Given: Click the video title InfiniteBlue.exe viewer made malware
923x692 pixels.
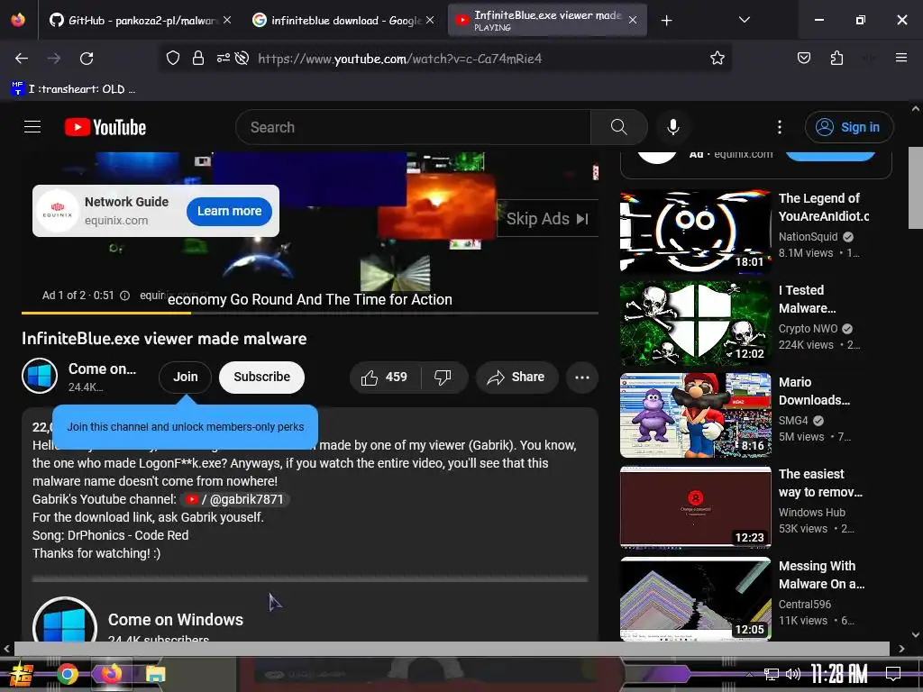Looking at the screenshot, I should 164,339.
